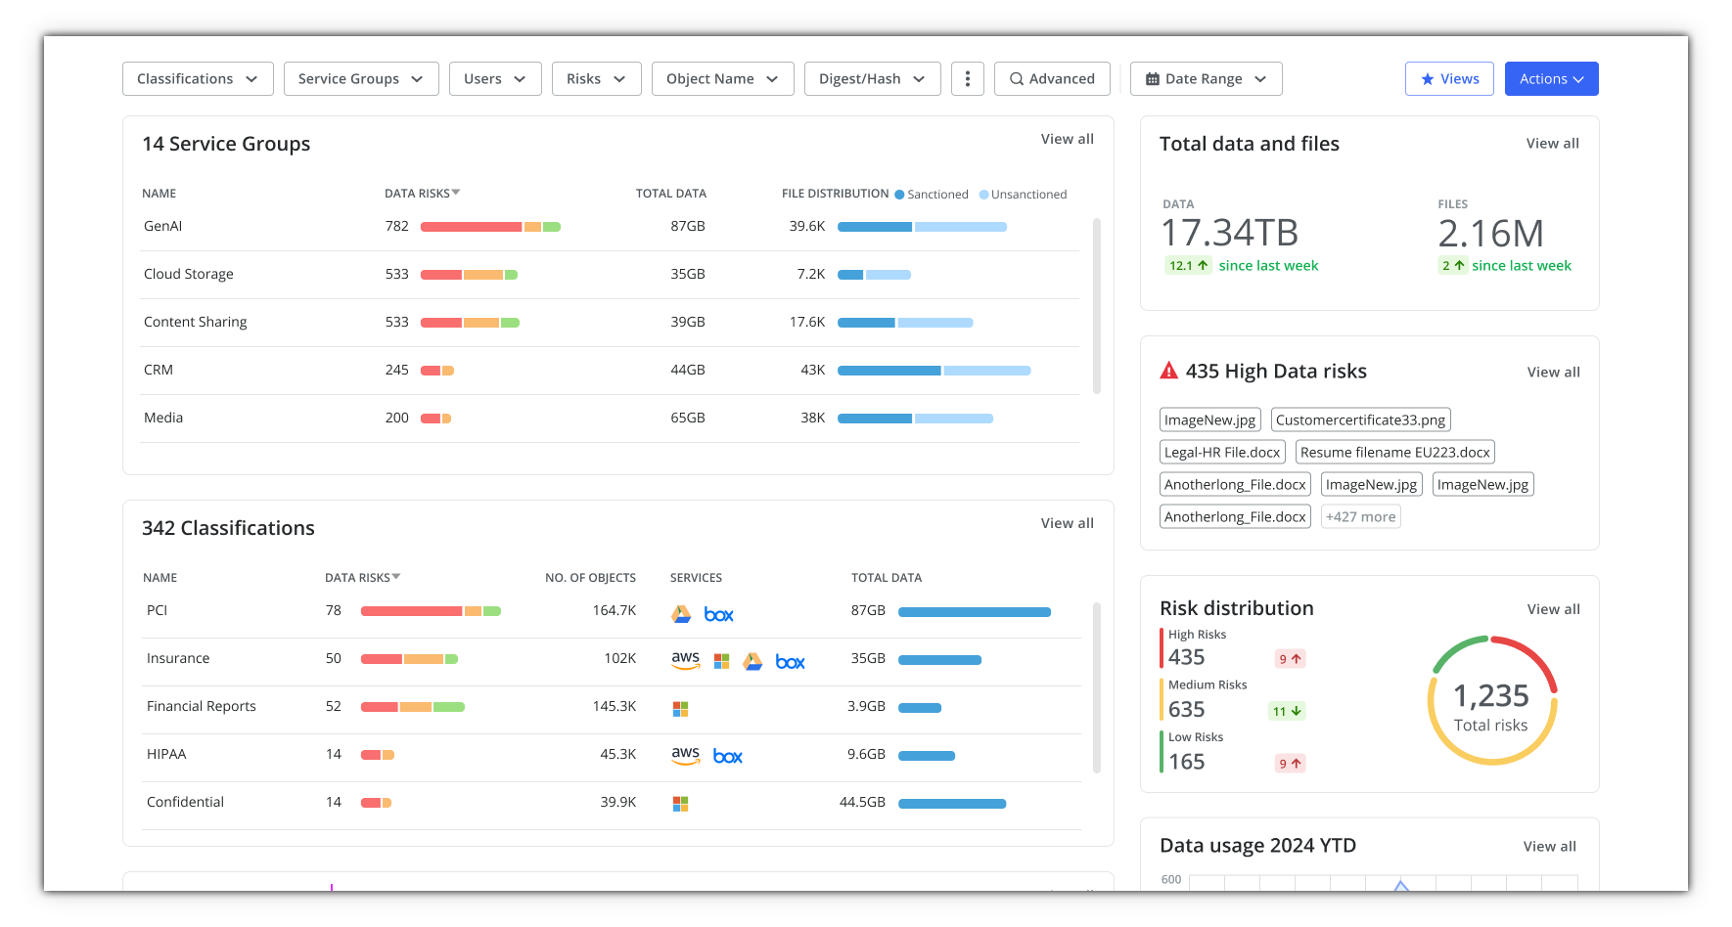Click the Box icon in the HIPAA row
Viewport: 1732px width, 927px height.
(727, 757)
